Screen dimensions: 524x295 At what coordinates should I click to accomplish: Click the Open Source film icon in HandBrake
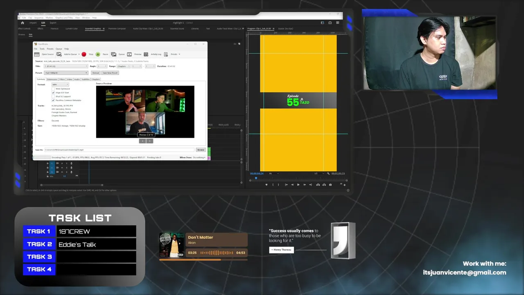click(x=37, y=54)
